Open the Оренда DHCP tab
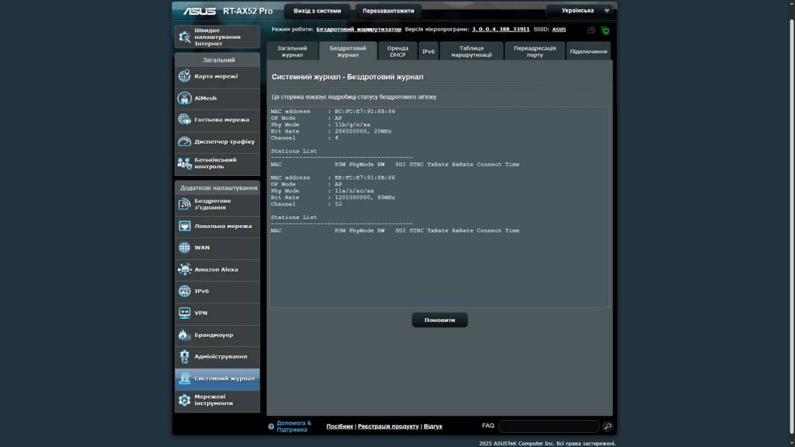795x447 pixels. pos(397,51)
